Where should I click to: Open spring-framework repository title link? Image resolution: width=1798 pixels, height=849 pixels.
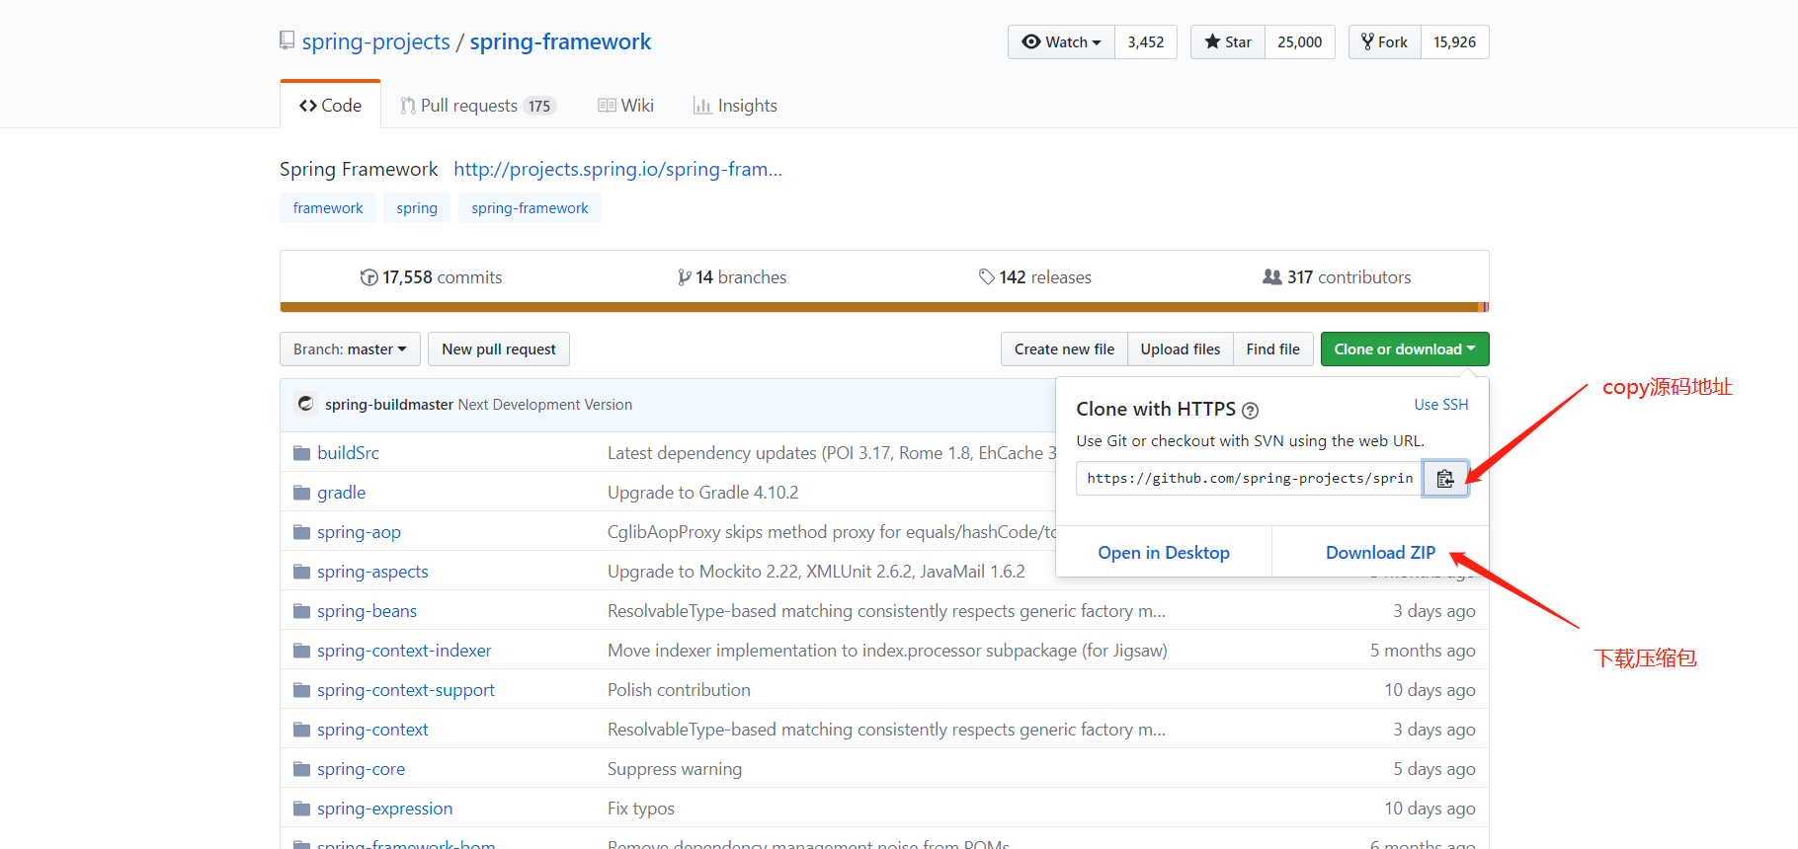click(x=560, y=41)
